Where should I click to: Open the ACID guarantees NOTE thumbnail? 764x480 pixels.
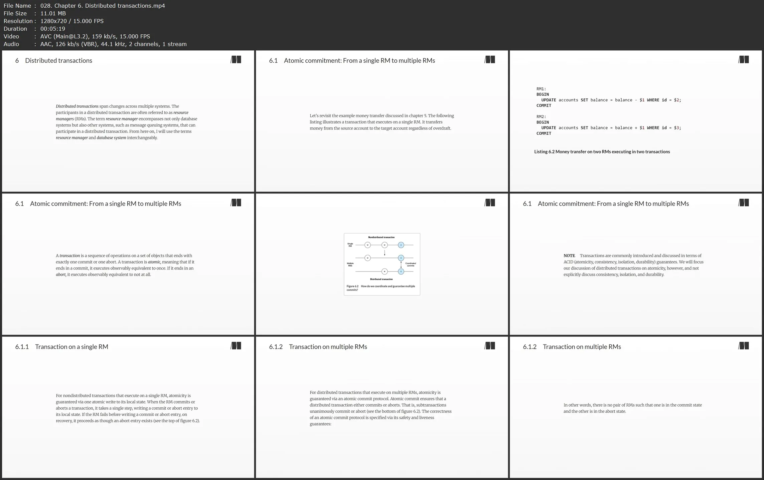633,265
